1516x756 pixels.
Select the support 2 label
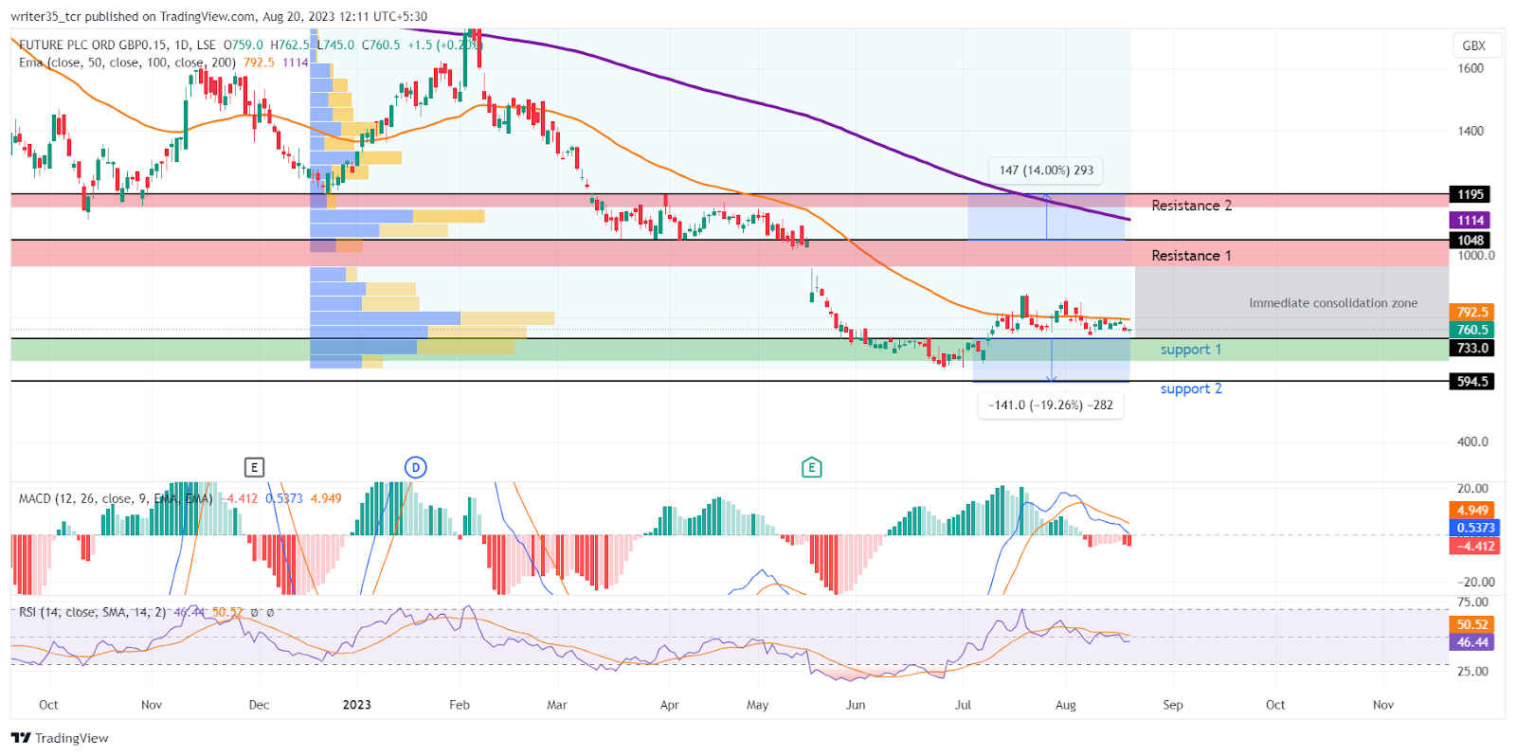pos(1191,388)
